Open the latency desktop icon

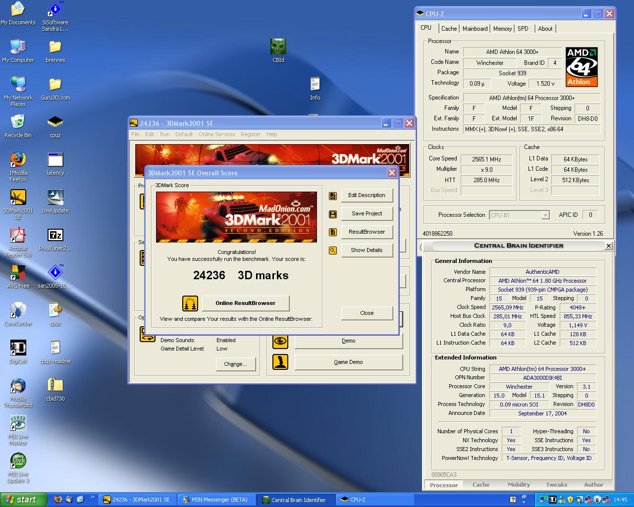point(55,164)
